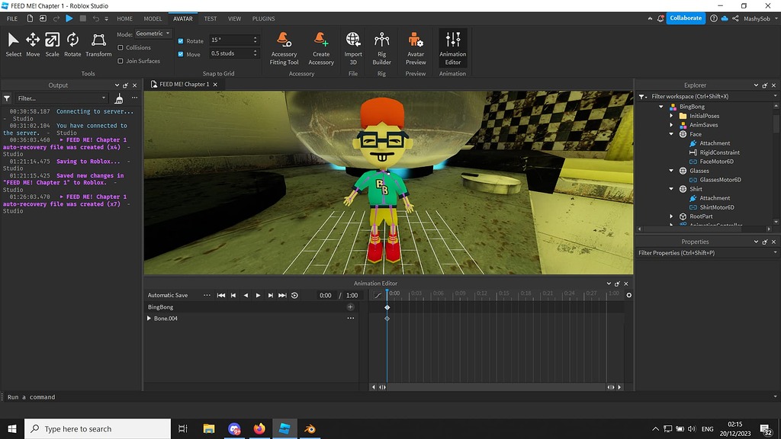Enable the Collisions checkbox
The image size is (781, 439).
point(121,48)
